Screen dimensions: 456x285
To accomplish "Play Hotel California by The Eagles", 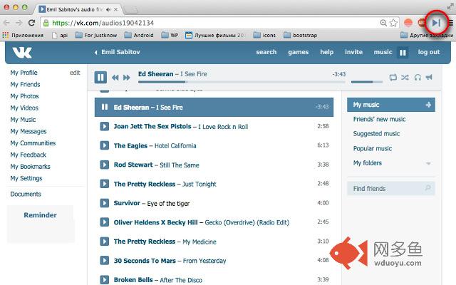I will pyautogui.click(x=105, y=145).
